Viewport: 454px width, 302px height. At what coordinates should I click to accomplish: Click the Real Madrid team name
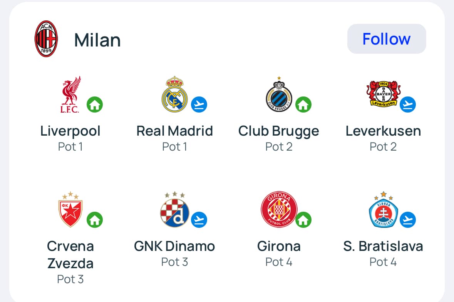[x=174, y=131]
